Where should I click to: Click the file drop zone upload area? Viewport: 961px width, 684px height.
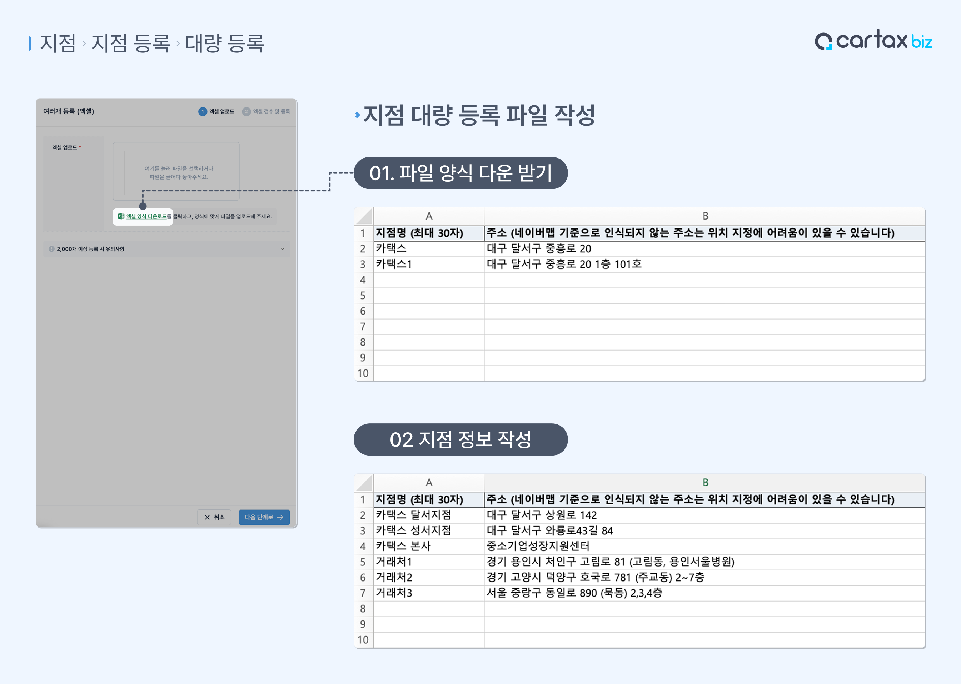click(176, 172)
